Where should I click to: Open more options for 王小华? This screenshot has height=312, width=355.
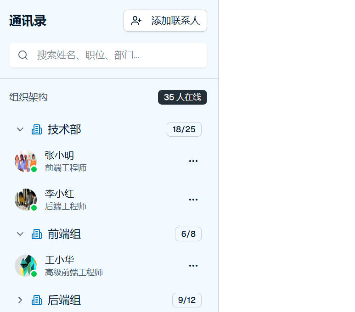pyautogui.click(x=193, y=266)
